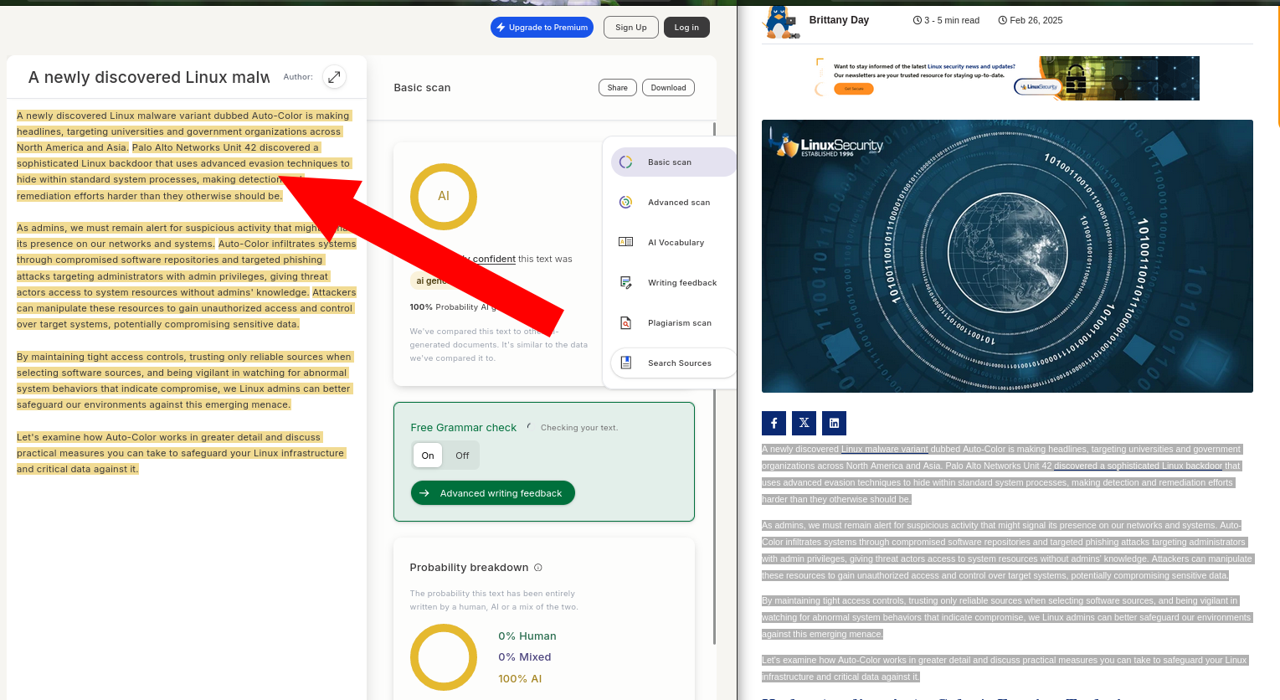This screenshot has width=1280, height=700.
Task: Click the 'Basic scan' panel heading
Action: (x=422, y=88)
